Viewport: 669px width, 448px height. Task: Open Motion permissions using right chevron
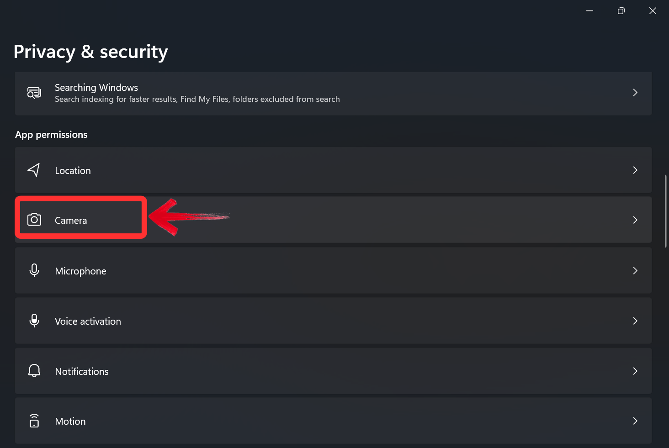(635, 421)
